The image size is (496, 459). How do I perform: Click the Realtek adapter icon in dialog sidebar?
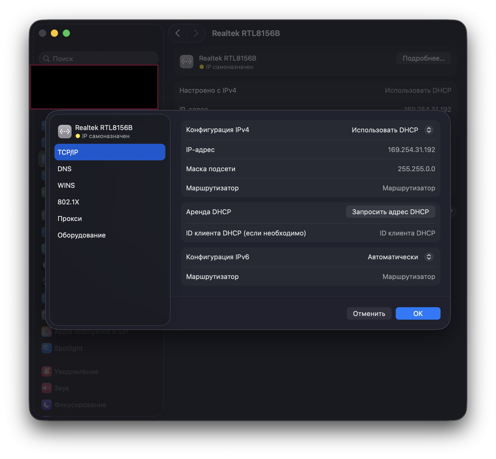(65, 132)
